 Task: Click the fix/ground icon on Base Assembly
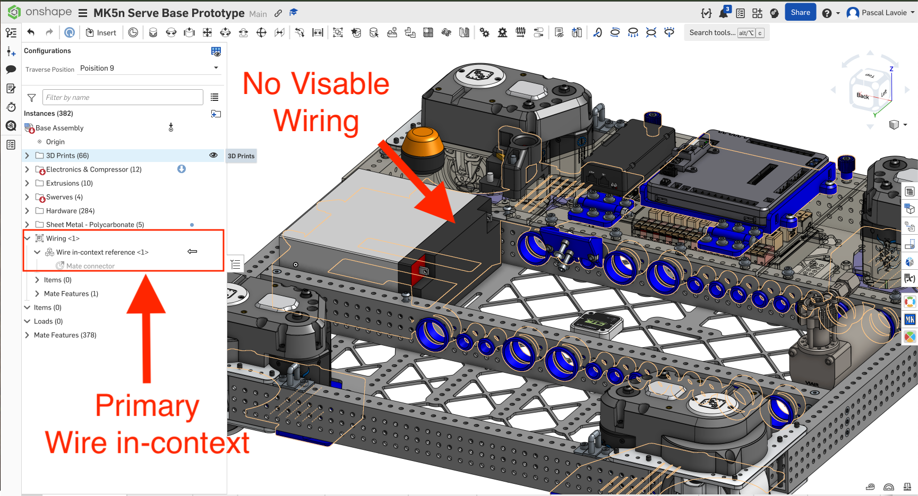[x=171, y=127]
